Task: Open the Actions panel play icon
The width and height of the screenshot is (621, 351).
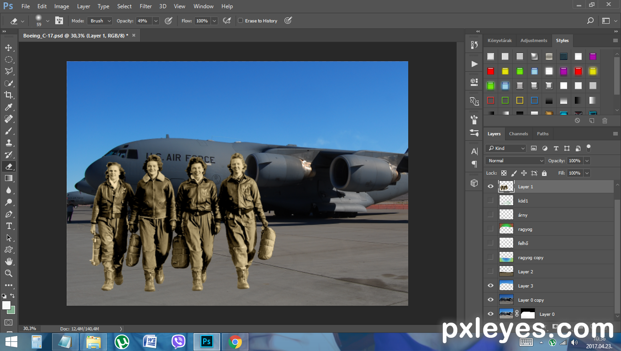Action: (x=474, y=64)
